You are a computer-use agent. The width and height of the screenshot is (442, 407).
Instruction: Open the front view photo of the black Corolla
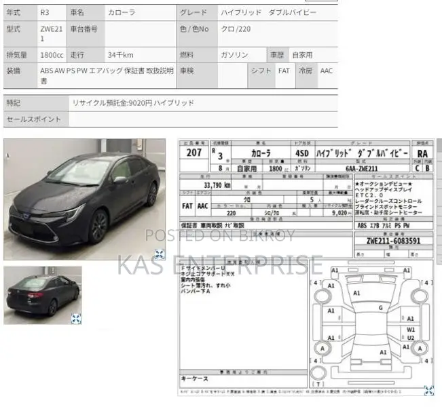click(x=85, y=199)
